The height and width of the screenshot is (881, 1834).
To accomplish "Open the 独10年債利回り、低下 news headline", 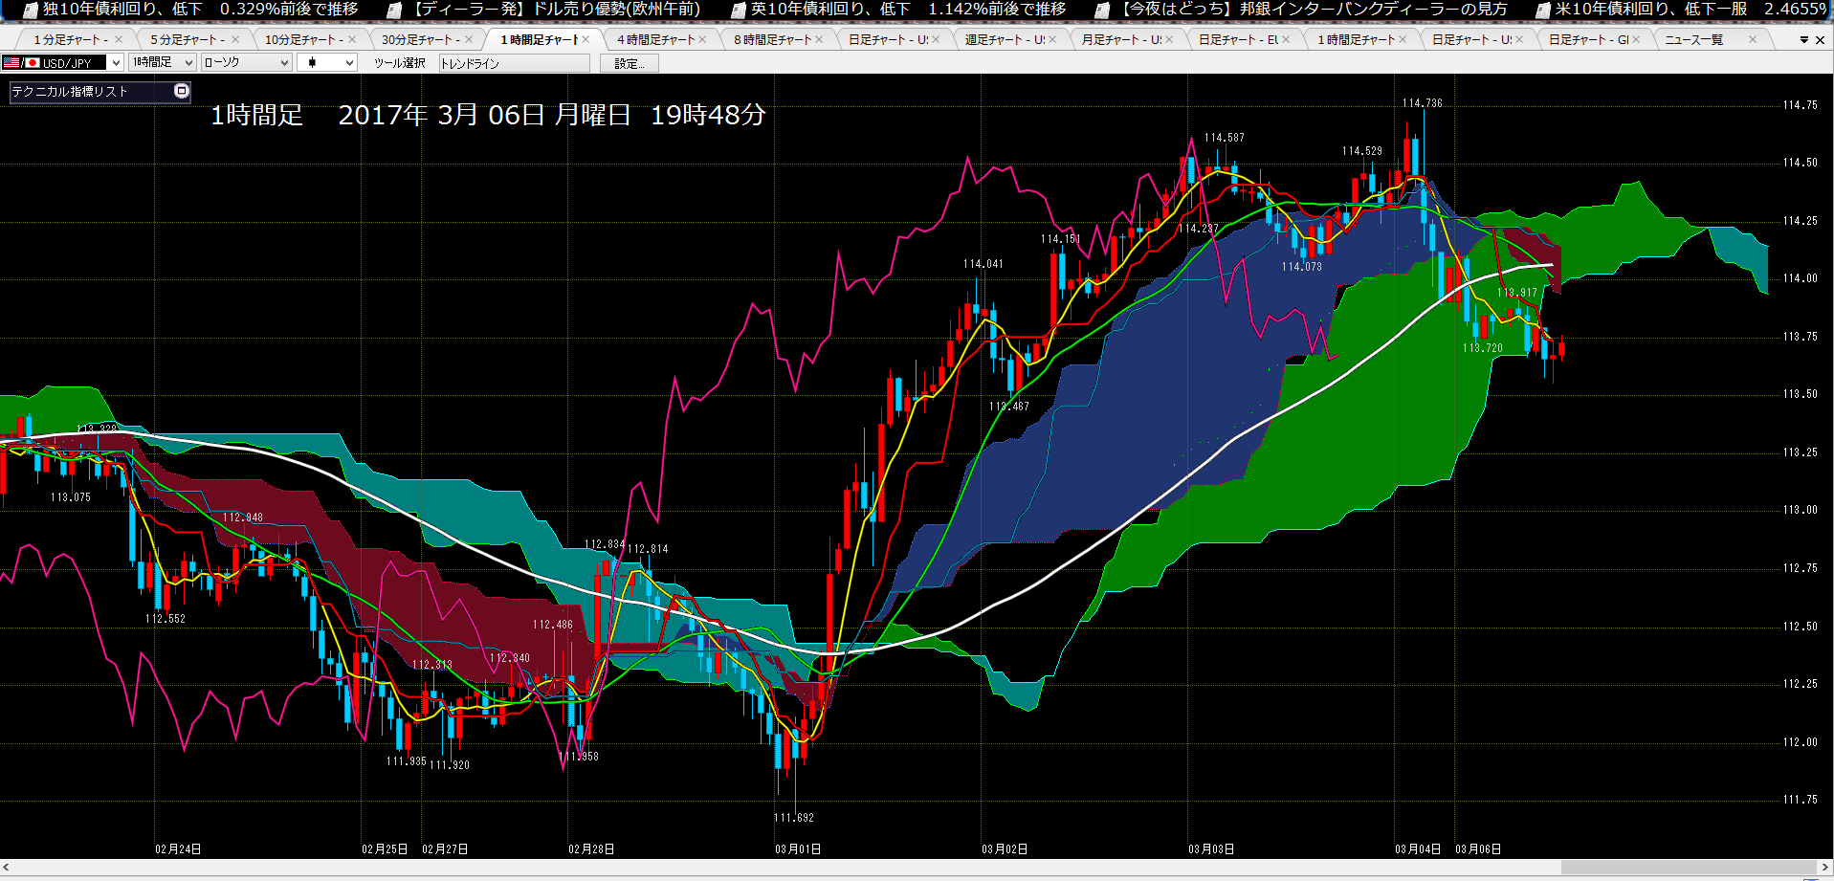I will click(200, 10).
